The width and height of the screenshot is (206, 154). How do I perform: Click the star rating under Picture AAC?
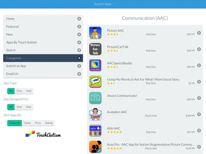[x=113, y=34]
